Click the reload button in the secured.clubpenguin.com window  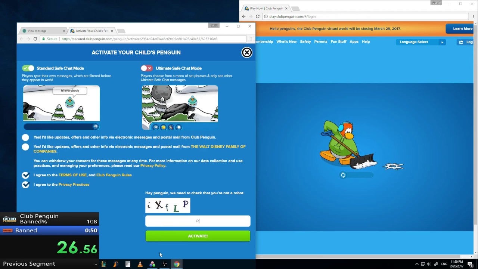tap(35, 39)
